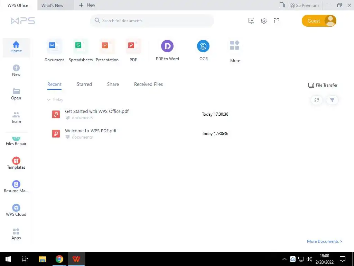Open Home in the sidebar

pyautogui.click(x=16, y=47)
